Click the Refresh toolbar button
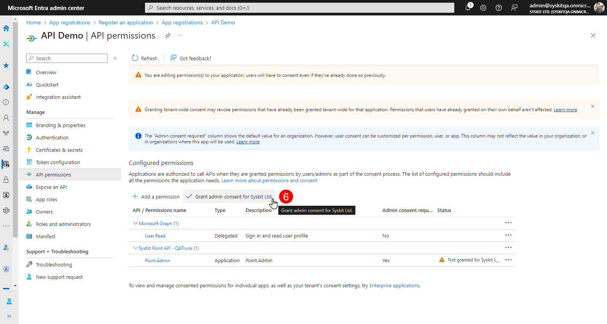 tap(145, 58)
